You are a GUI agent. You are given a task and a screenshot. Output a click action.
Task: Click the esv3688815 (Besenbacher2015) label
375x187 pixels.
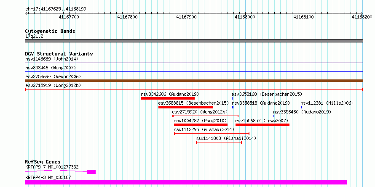click(x=194, y=103)
